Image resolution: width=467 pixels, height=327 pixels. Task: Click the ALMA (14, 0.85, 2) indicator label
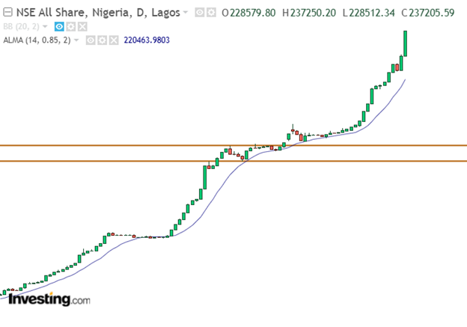pos(37,40)
